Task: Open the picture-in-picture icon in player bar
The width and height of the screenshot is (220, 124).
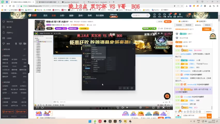Action: click(153, 107)
